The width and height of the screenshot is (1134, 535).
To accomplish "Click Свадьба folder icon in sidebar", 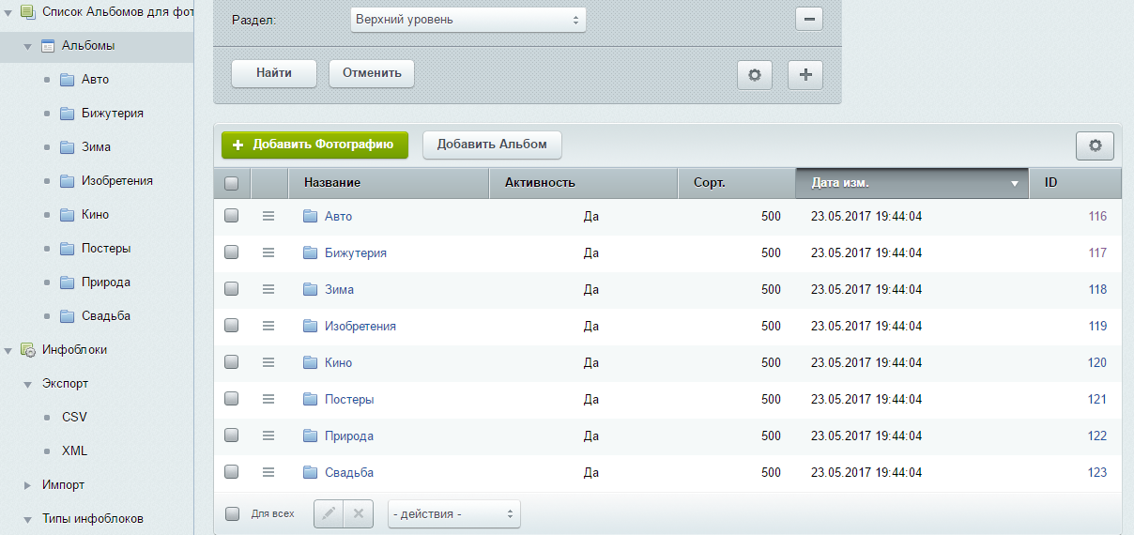I will tap(67, 316).
